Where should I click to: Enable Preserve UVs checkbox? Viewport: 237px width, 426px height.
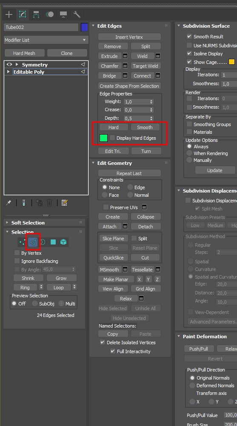[x=106, y=207]
